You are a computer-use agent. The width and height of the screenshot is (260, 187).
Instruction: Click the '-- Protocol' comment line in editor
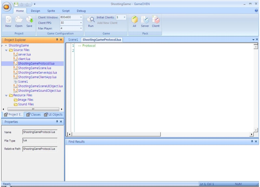coord(87,46)
